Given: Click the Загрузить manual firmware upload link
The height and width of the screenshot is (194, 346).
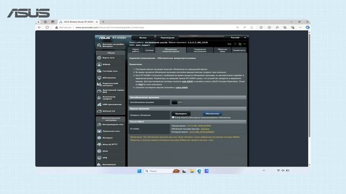Looking at the screenshot, I should click(205, 129).
